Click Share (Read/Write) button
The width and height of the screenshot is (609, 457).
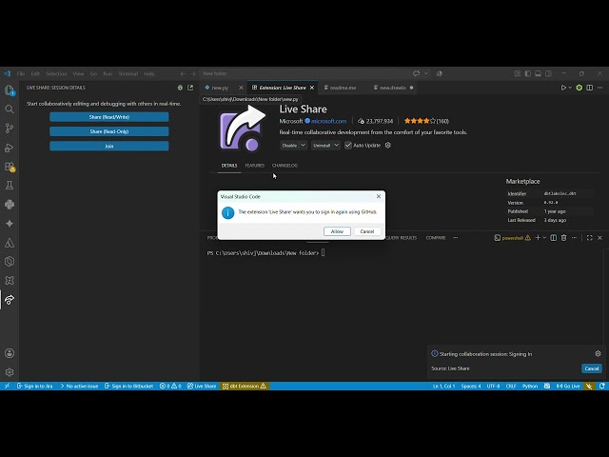click(109, 117)
